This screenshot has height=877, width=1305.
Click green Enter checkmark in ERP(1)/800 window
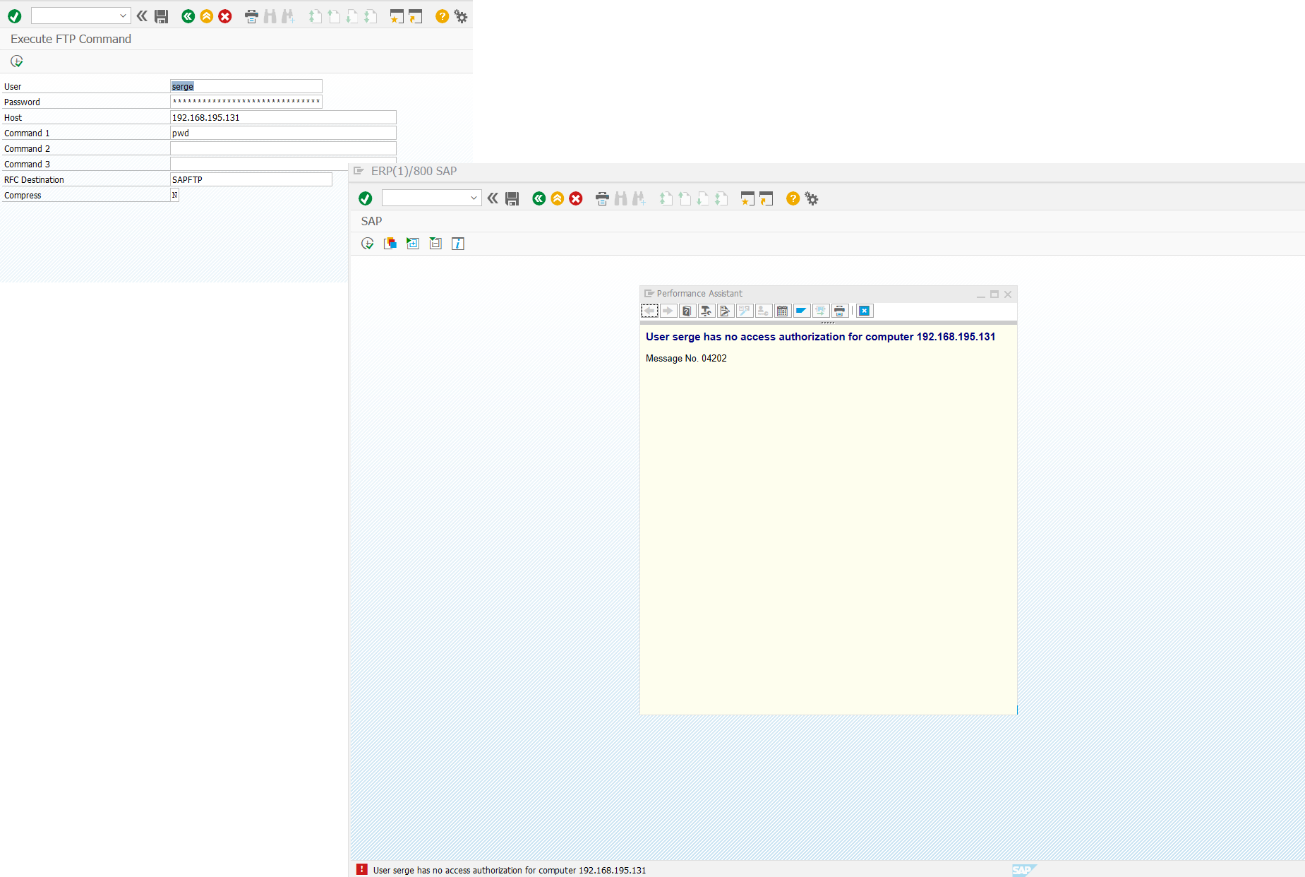tap(365, 198)
